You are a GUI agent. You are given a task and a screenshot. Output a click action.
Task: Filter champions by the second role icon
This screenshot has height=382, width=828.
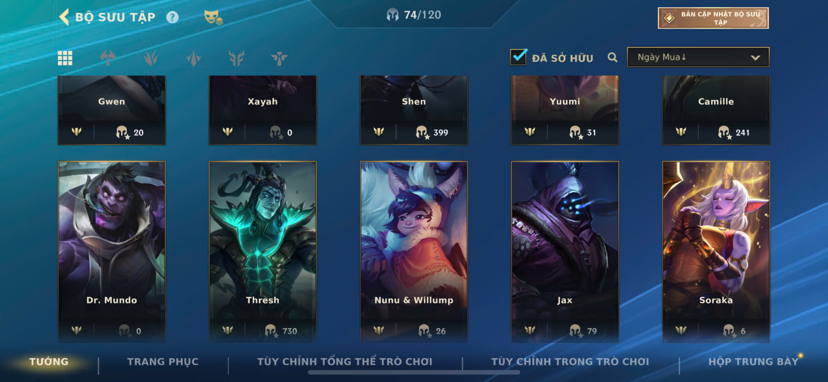point(150,58)
